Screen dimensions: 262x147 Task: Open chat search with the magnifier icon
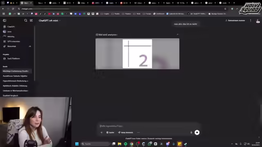click(x=25, y=20)
